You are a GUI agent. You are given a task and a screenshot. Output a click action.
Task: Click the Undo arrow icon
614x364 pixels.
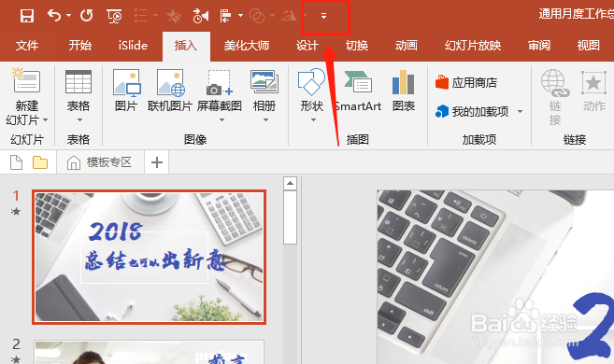tap(54, 16)
